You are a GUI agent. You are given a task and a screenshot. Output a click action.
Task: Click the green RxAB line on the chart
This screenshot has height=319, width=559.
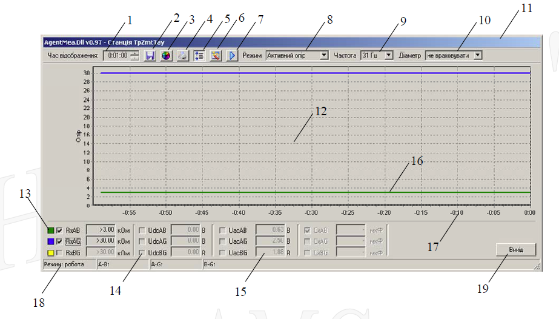coord(315,192)
